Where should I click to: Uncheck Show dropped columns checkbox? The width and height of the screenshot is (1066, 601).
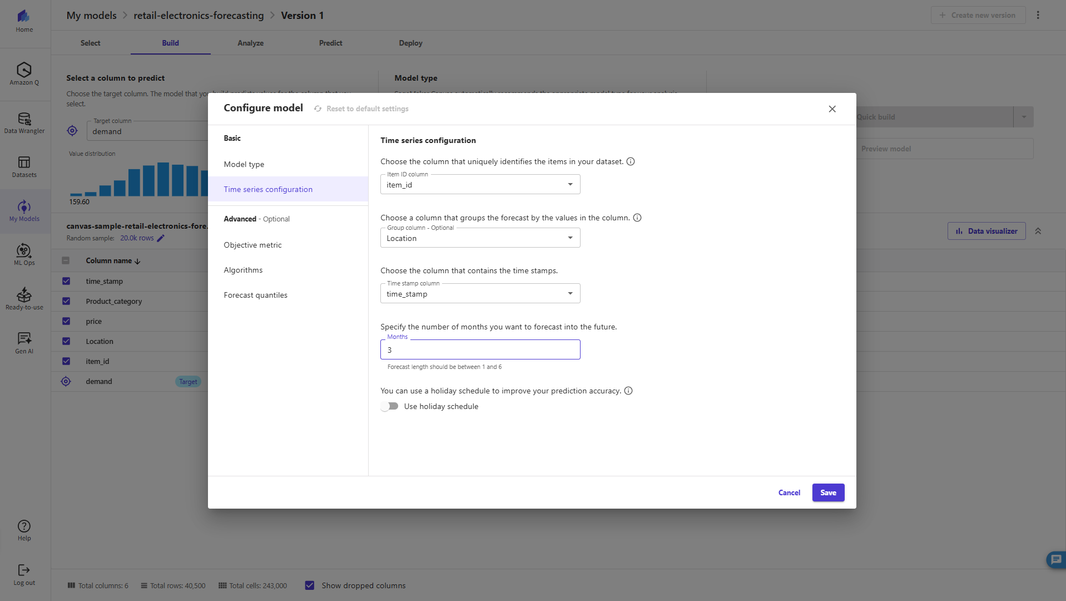point(310,585)
